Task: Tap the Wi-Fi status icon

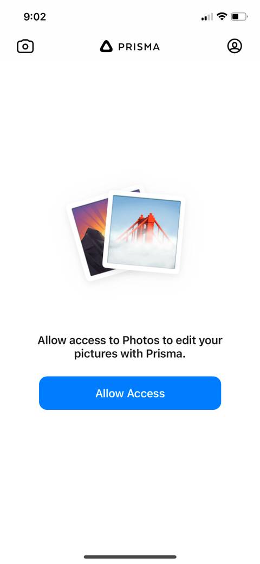Action: (222, 16)
